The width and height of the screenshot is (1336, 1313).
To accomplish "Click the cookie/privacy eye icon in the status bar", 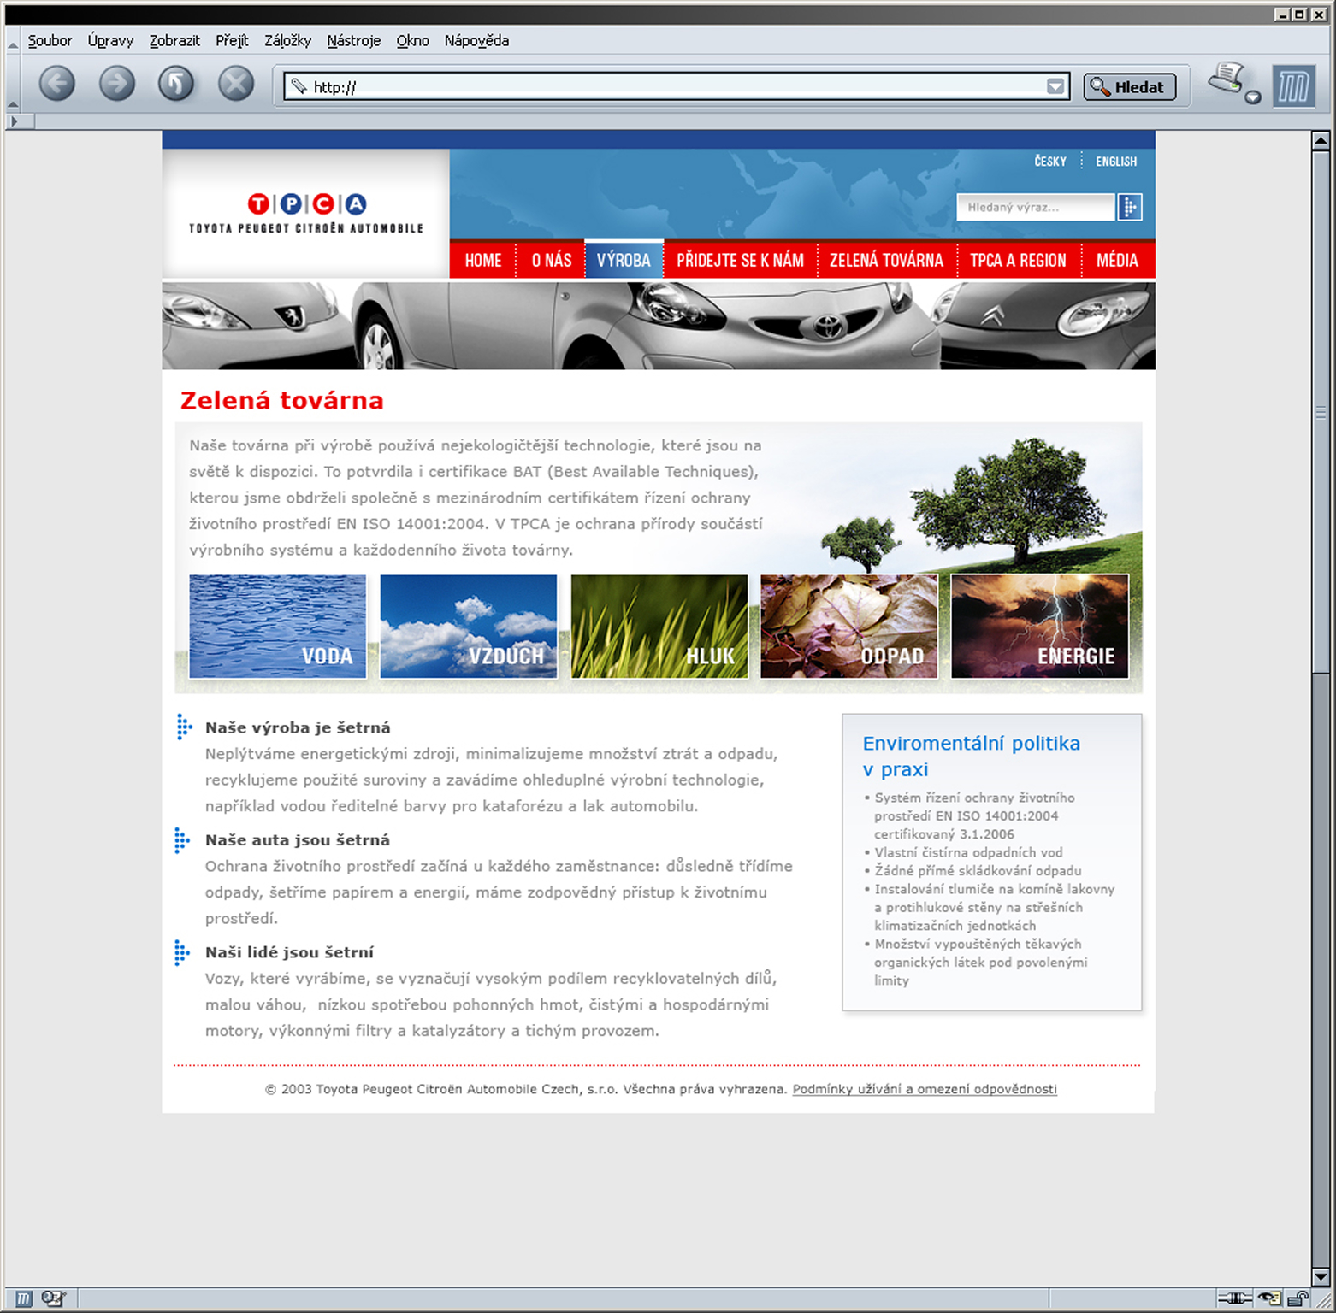I will coord(1269,1299).
